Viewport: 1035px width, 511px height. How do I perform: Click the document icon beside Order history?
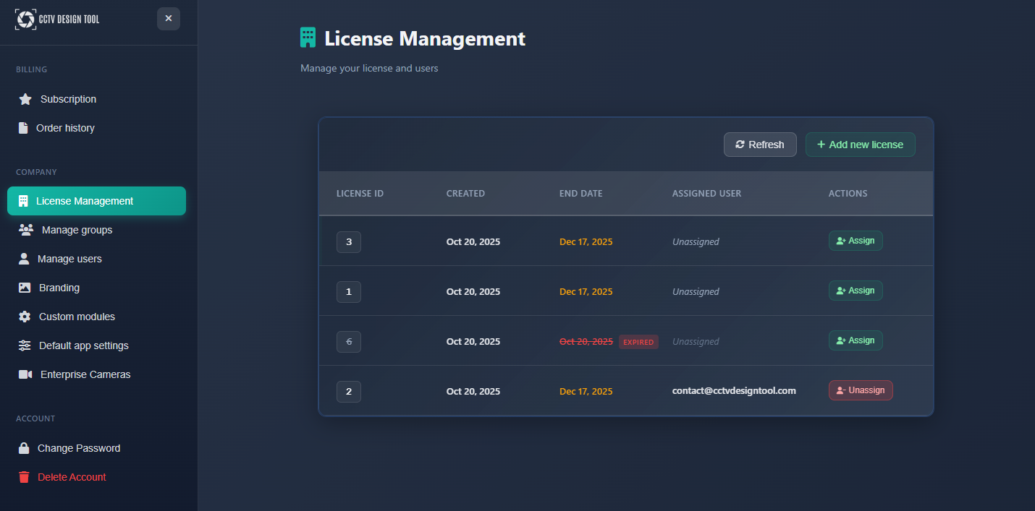pyautogui.click(x=23, y=128)
